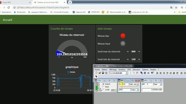Open the Réel format dropdown in MD window
186x104 pixels.
point(161,84)
